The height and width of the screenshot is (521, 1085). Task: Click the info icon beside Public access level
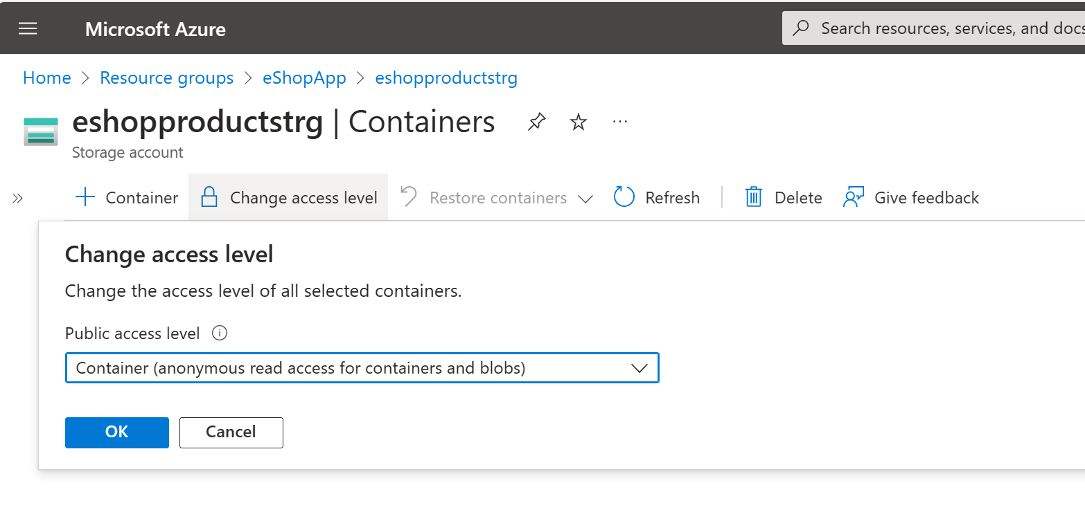coord(220,333)
